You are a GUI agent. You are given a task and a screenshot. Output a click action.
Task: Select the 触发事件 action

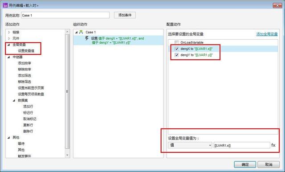[24, 156]
